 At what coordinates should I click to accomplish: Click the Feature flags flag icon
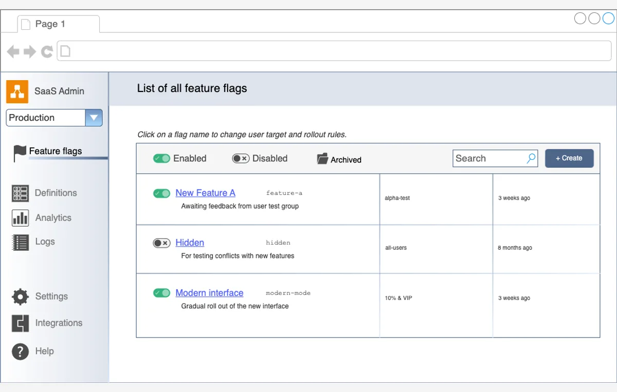tap(20, 153)
